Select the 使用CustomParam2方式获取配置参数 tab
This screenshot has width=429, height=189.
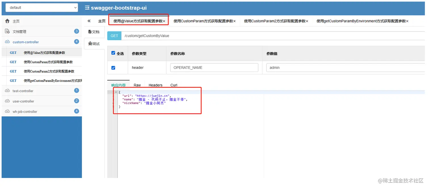[274, 21]
